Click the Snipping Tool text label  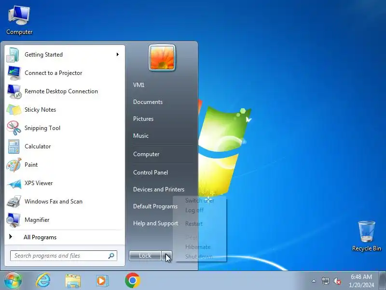tap(42, 128)
